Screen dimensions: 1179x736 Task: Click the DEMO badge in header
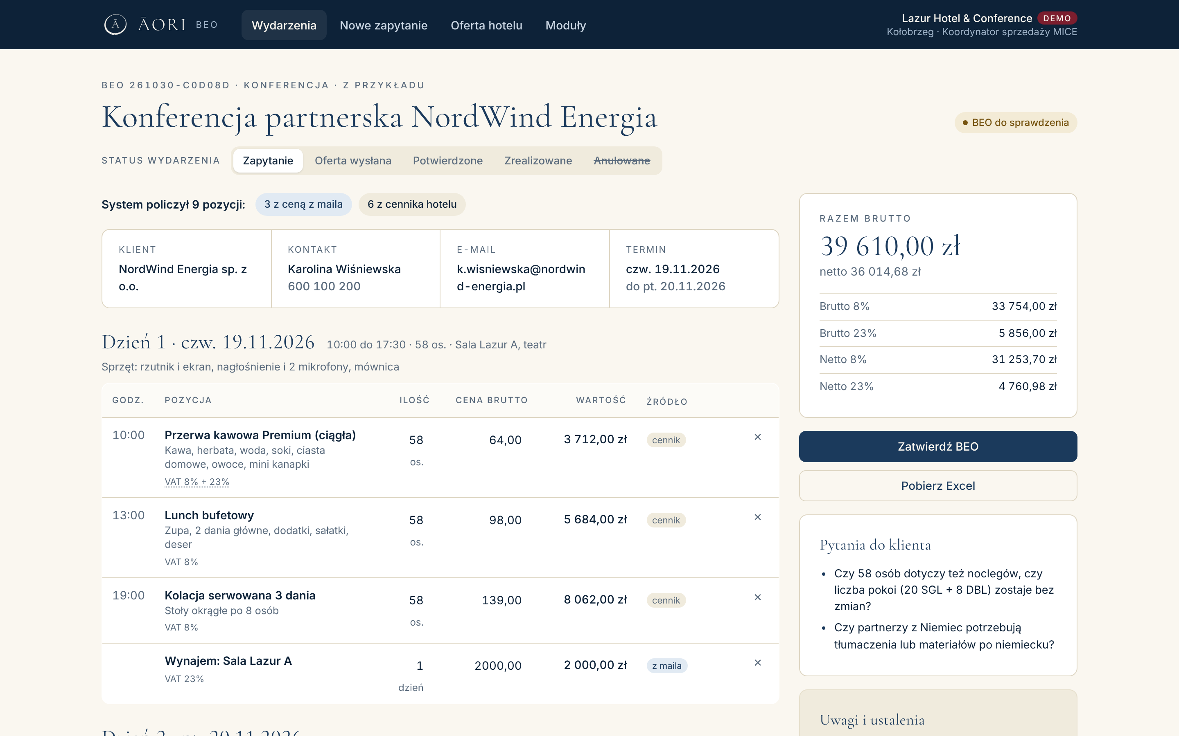point(1057,18)
